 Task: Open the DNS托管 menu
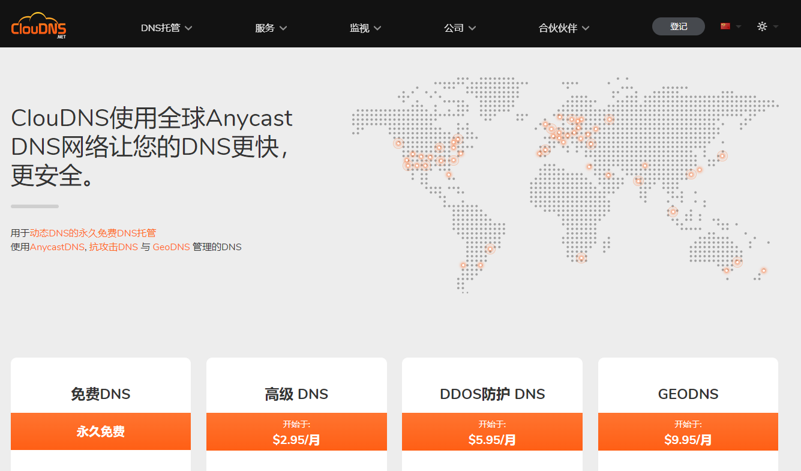coord(166,28)
